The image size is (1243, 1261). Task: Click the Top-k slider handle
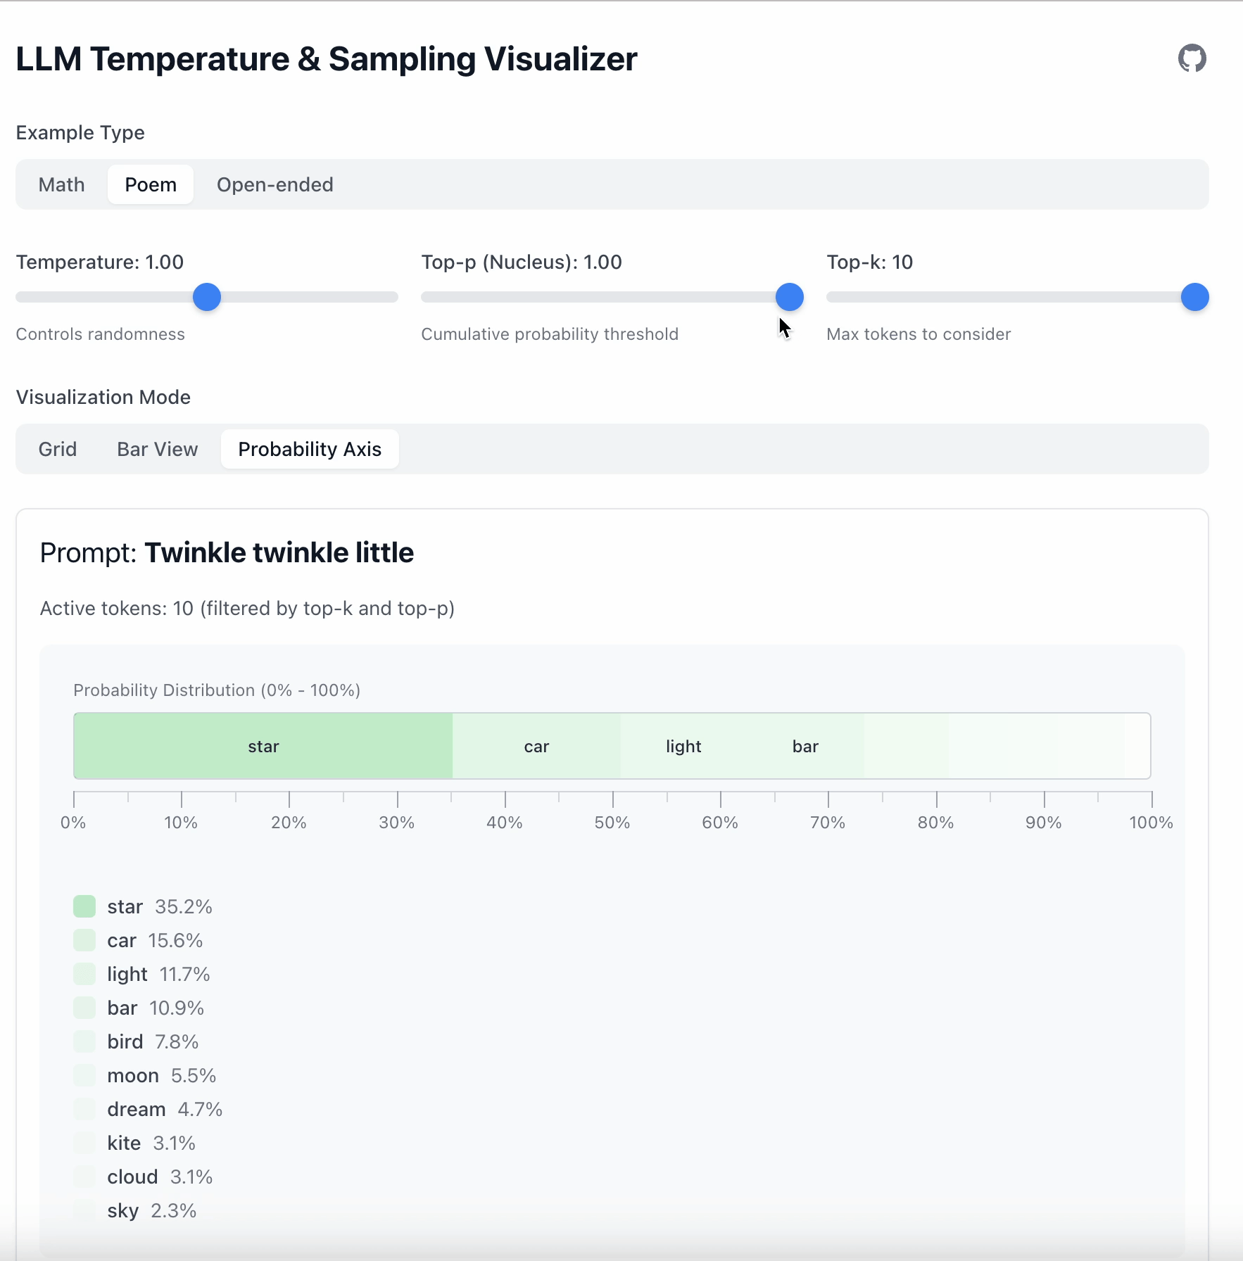coord(1194,297)
